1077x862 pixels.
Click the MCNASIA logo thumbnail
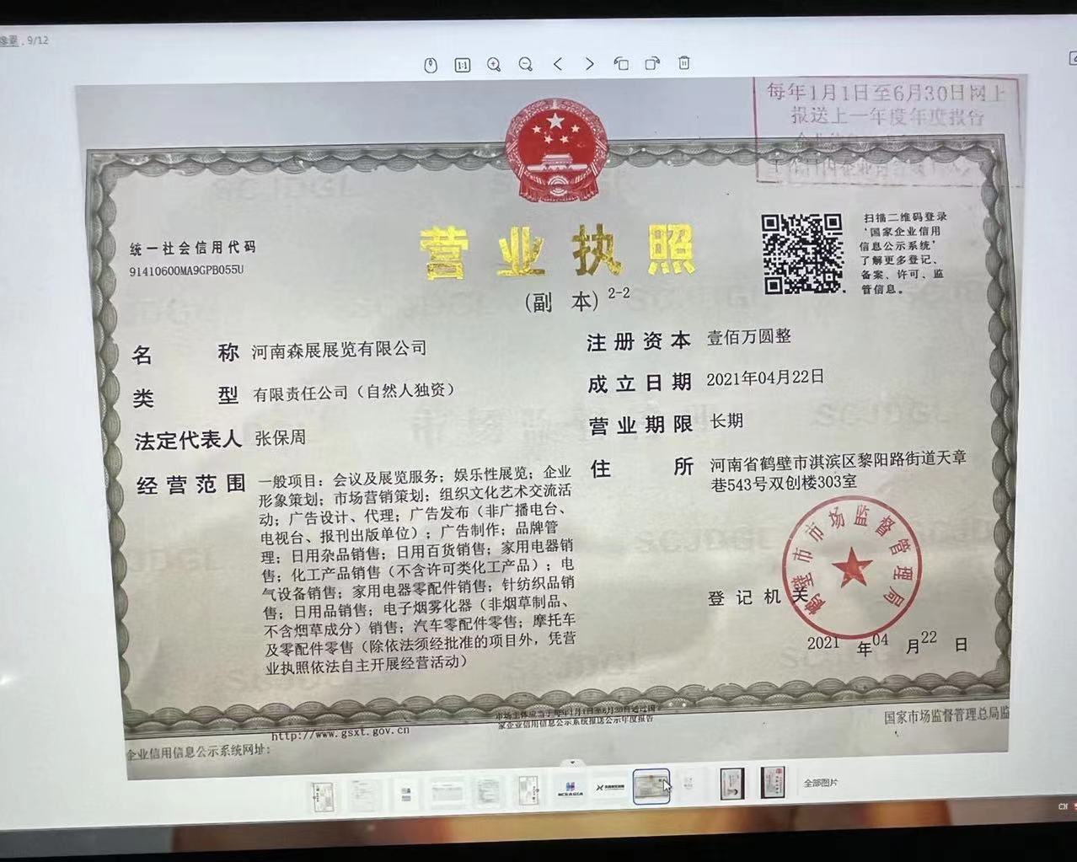pyautogui.click(x=570, y=787)
